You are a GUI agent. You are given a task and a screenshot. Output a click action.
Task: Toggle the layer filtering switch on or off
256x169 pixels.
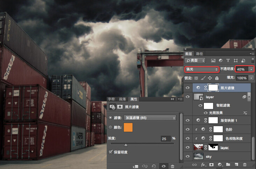pos(252,60)
